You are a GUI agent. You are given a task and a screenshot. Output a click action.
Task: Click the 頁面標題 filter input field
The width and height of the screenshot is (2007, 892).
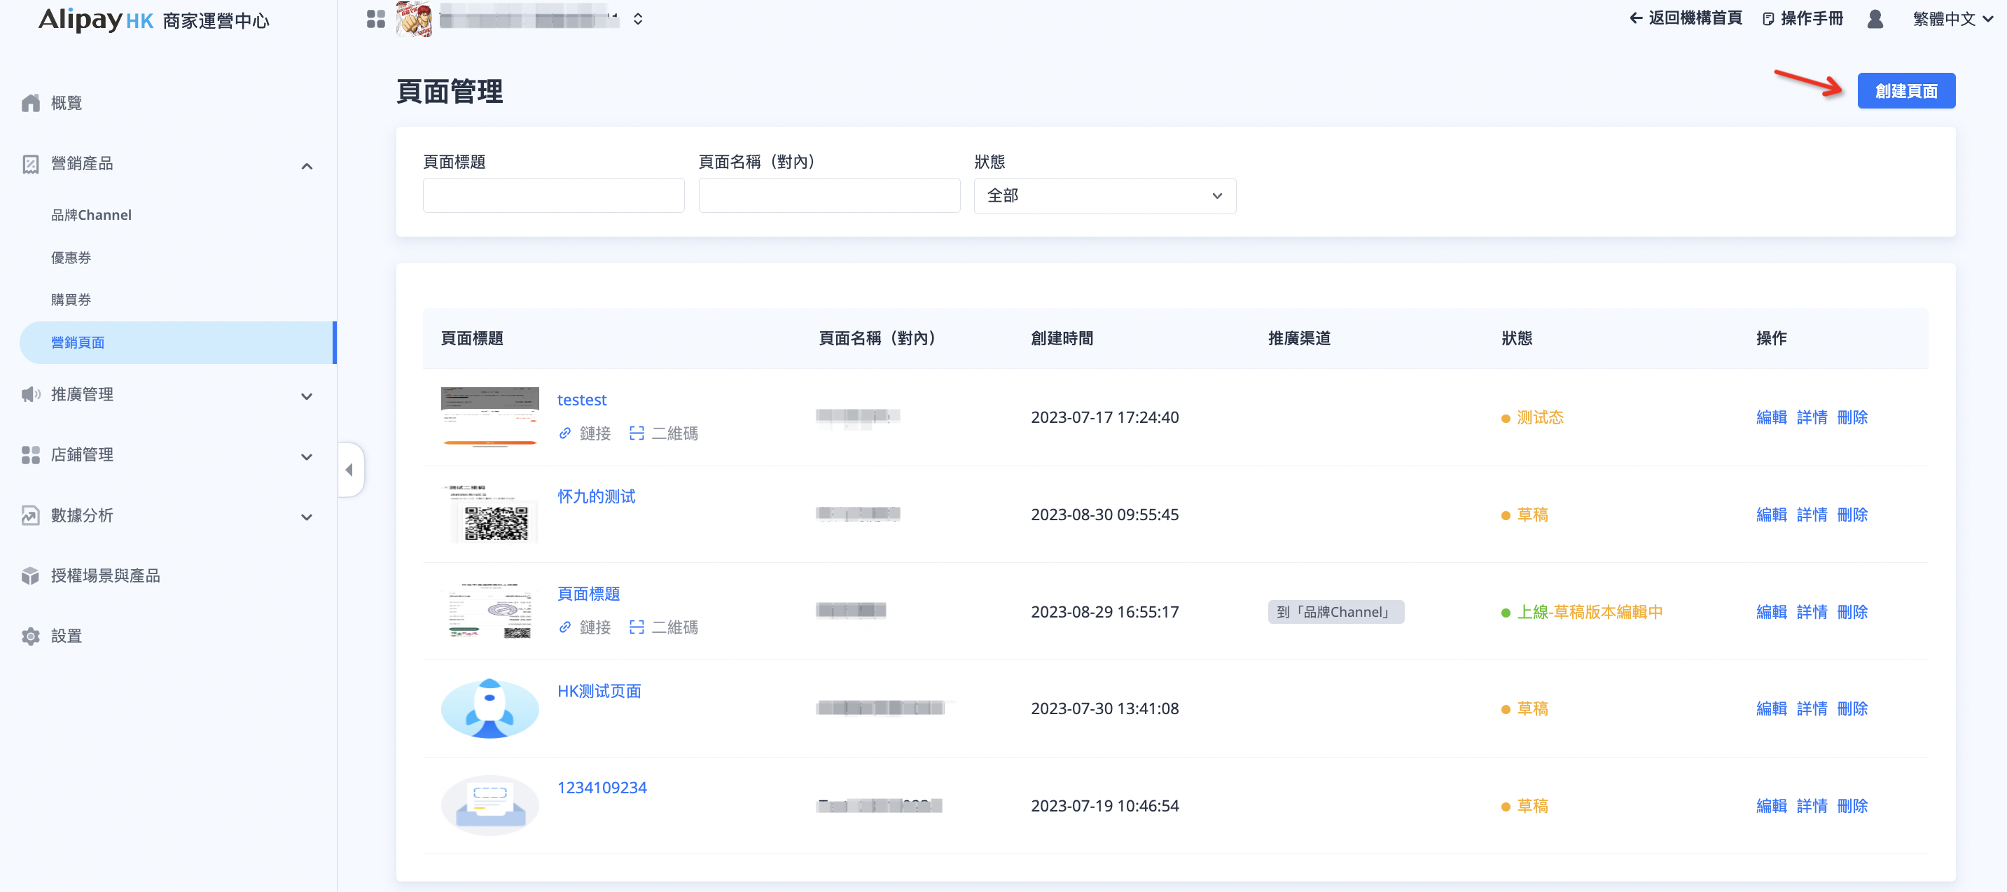click(553, 195)
